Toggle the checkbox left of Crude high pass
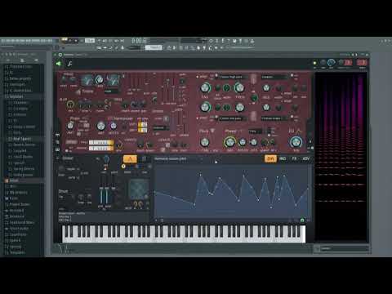The width and height of the screenshot is (392, 294). (216, 76)
